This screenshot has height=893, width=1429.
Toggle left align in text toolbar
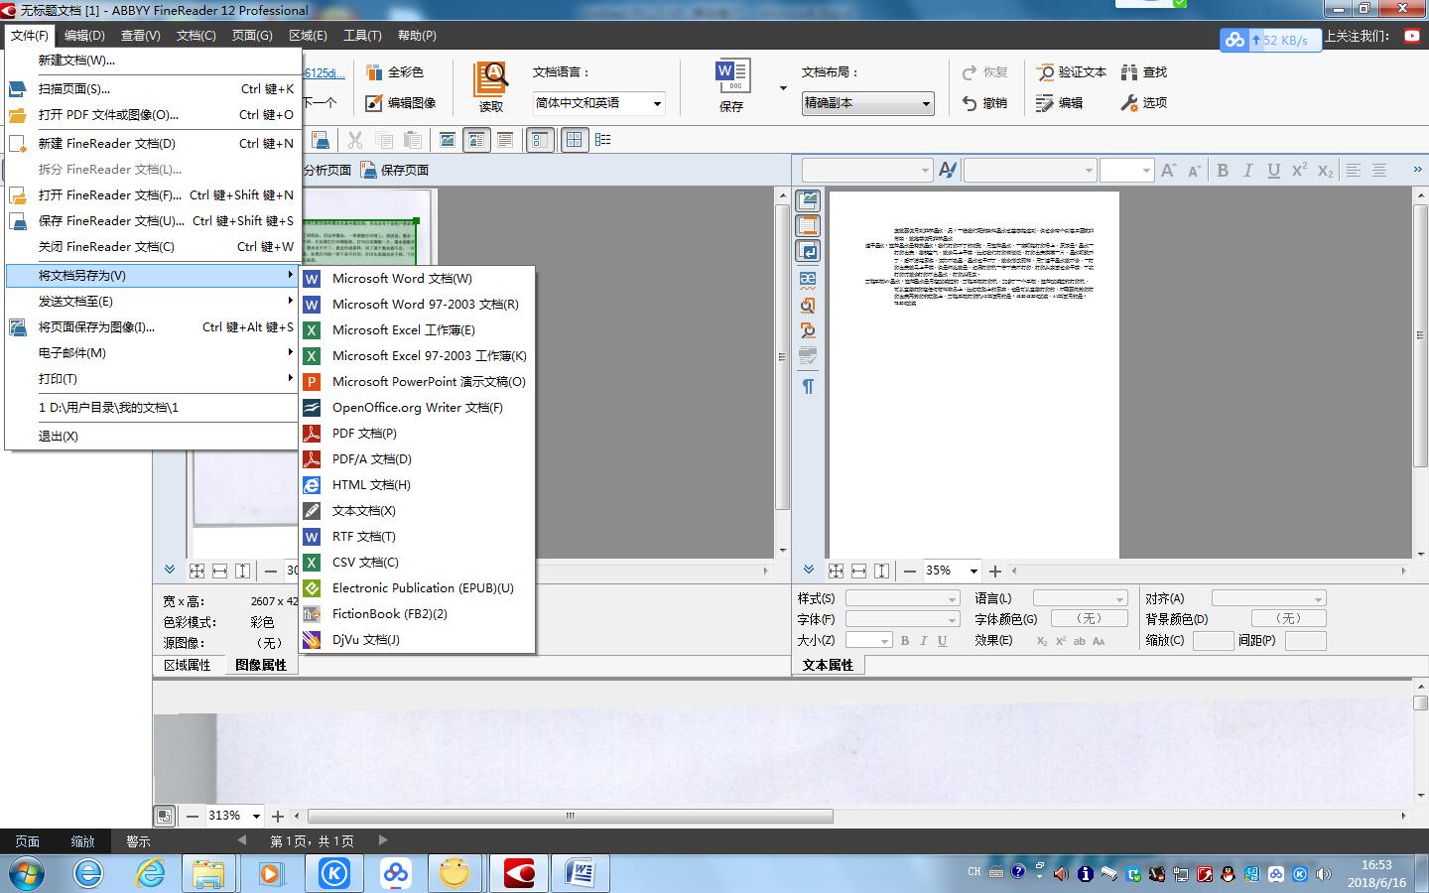point(1353,171)
